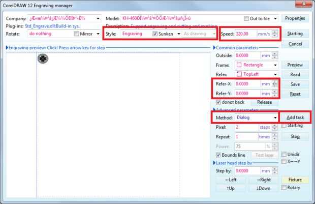Open the Company dropdown

coord(98,18)
